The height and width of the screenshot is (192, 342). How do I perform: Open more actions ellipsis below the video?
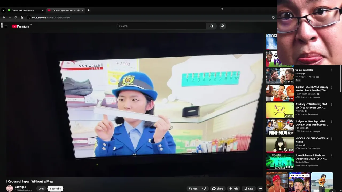click(x=260, y=189)
